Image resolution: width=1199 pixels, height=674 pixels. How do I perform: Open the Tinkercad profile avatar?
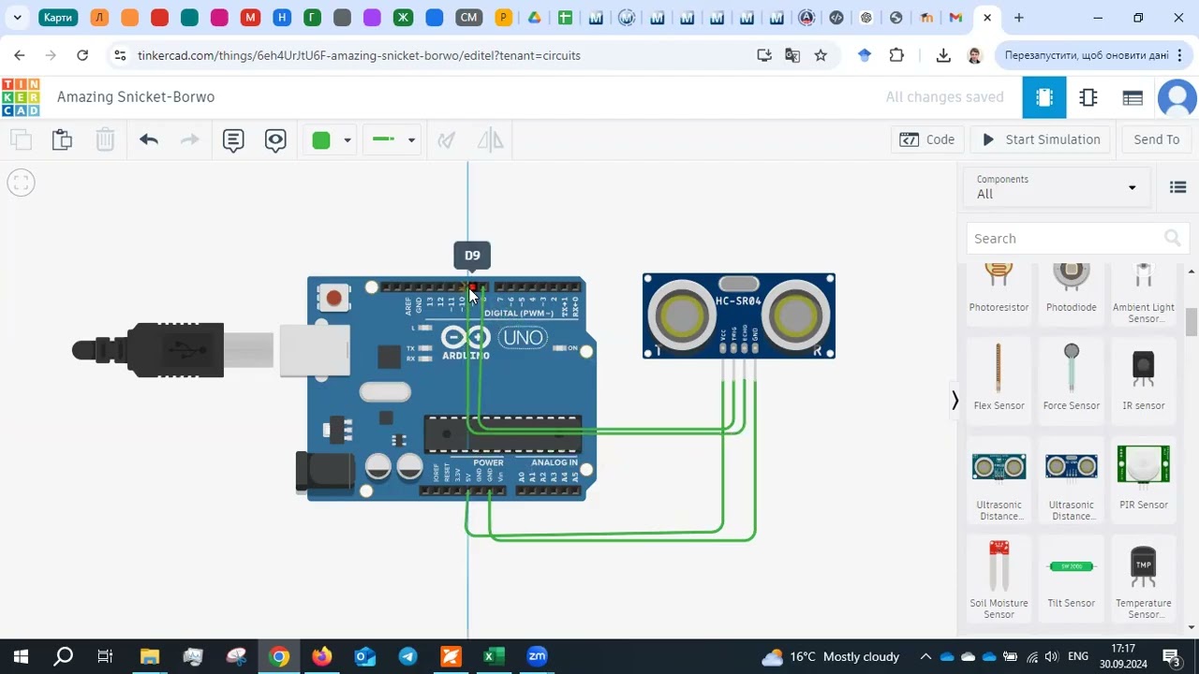[1177, 97]
